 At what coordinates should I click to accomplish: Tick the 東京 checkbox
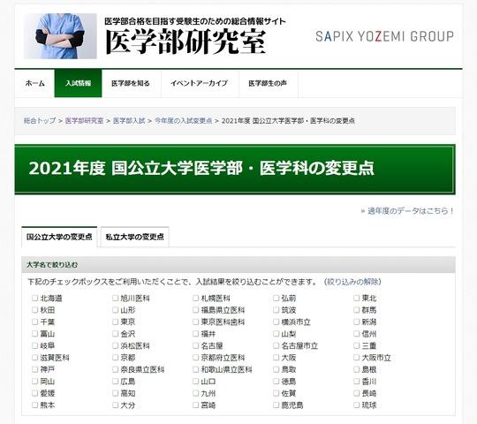[115, 322]
